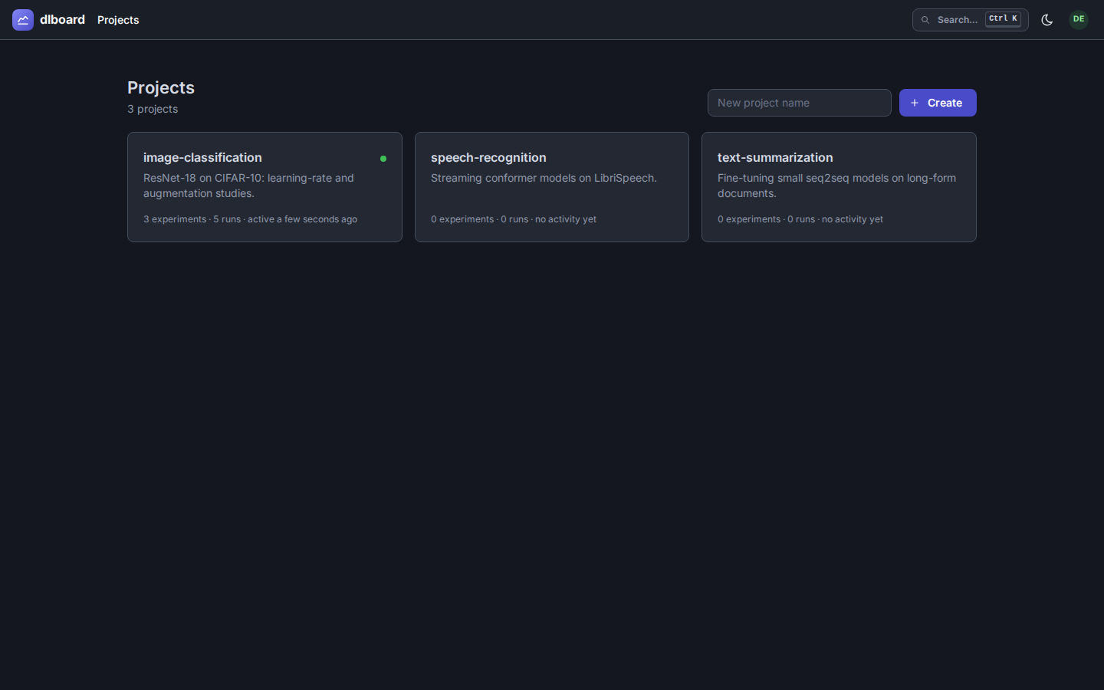This screenshot has height=690, width=1104.
Task: Toggle dark mode moon icon
Action: tap(1047, 20)
